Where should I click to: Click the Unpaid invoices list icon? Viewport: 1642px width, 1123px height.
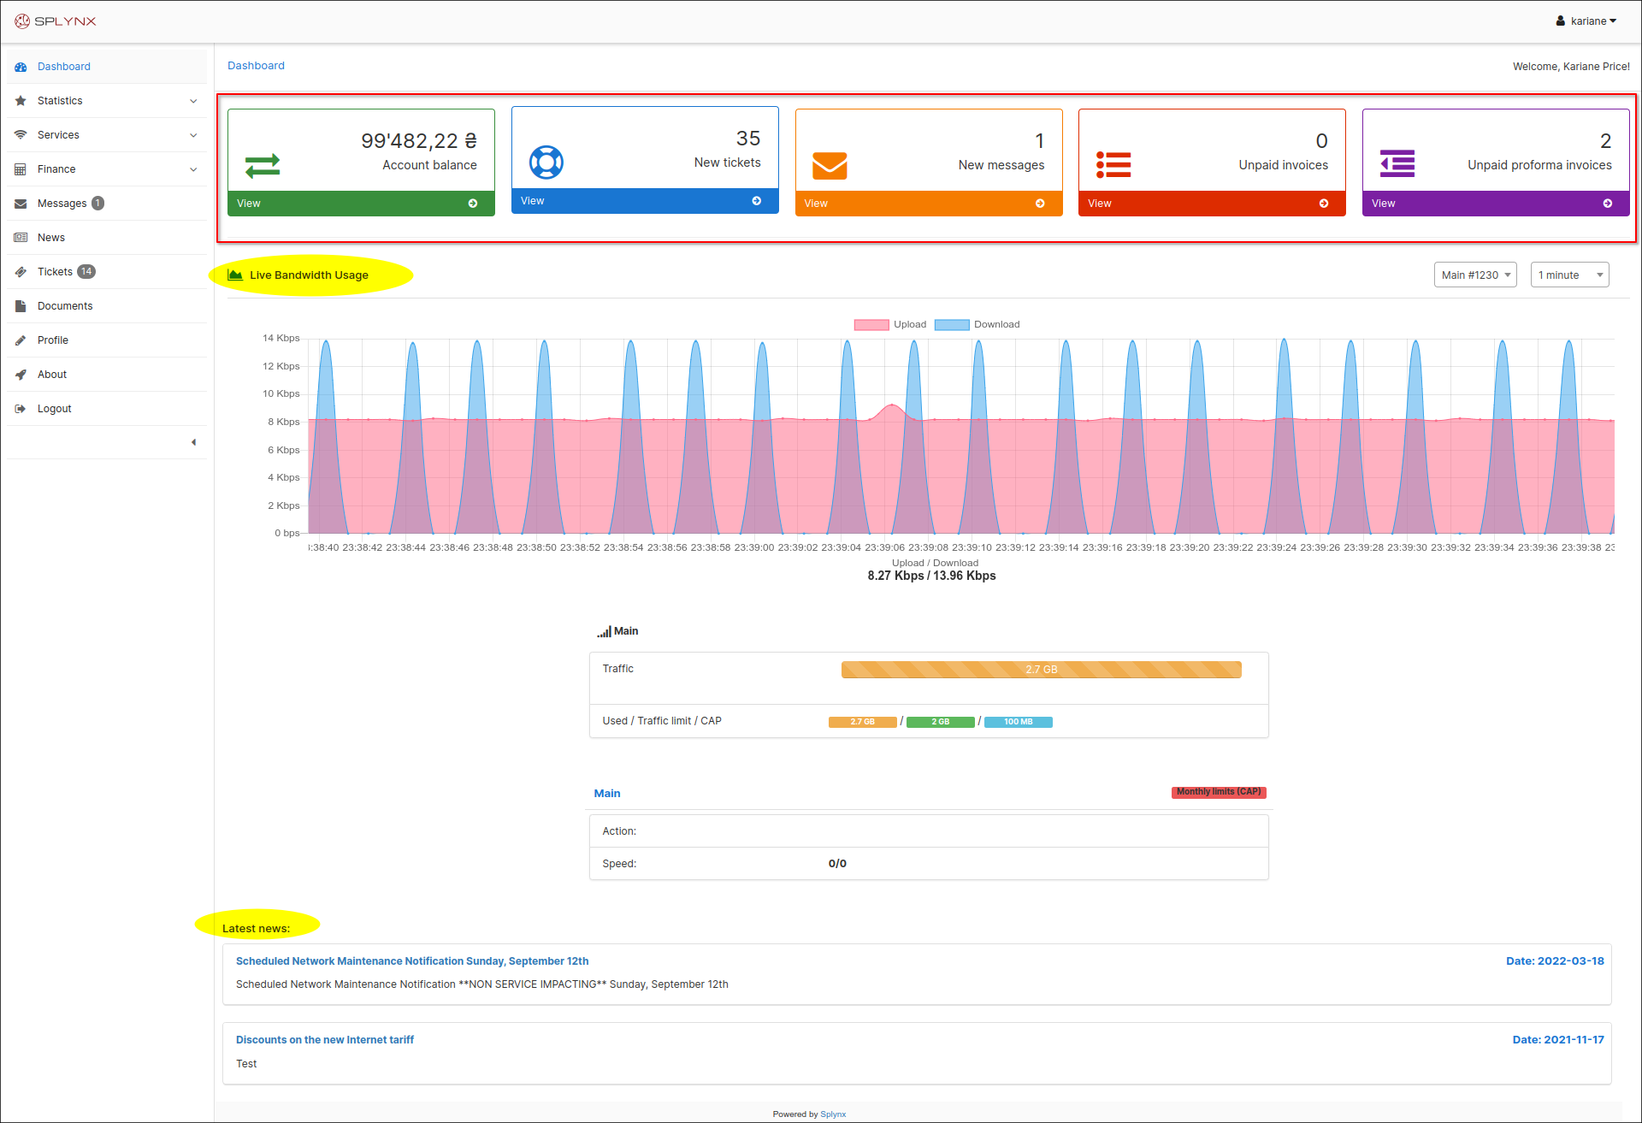tap(1113, 164)
